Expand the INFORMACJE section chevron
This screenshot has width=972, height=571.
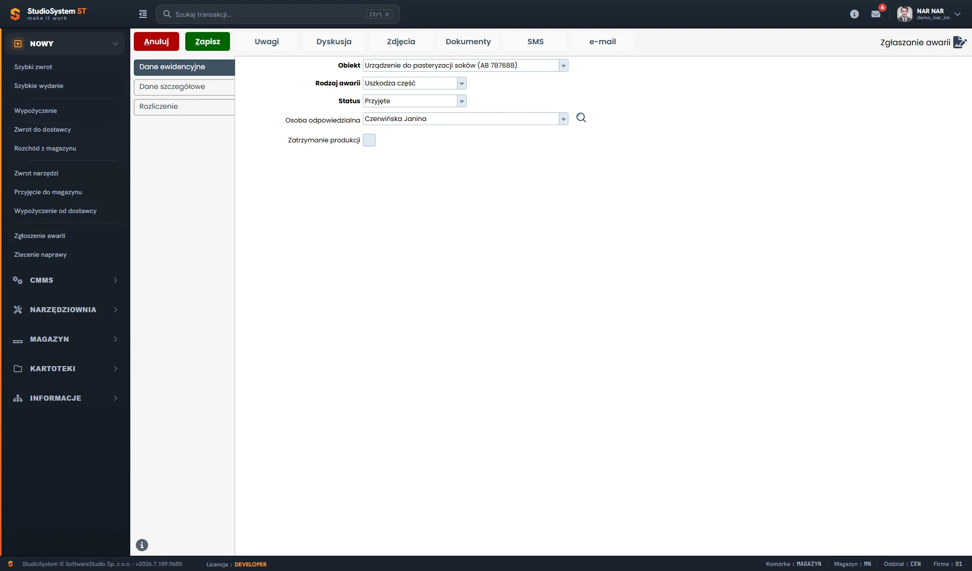pos(116,398)
